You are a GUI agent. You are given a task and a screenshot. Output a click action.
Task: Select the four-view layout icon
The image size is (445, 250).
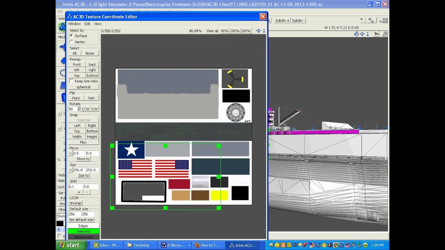pyautogui.click(x=385, y=20)
